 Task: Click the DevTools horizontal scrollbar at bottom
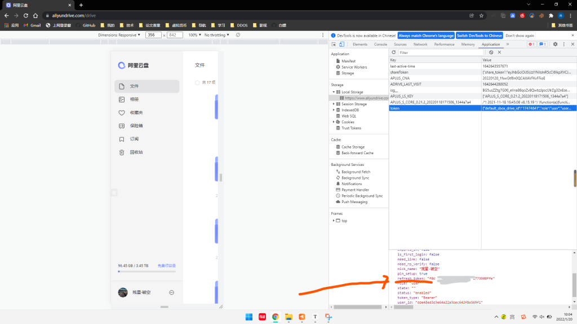(x=358, y=307)
